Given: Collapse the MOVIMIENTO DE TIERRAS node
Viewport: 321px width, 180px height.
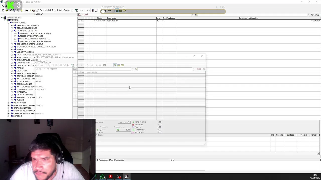Looking at the screenshot, I should pos(12,31).
